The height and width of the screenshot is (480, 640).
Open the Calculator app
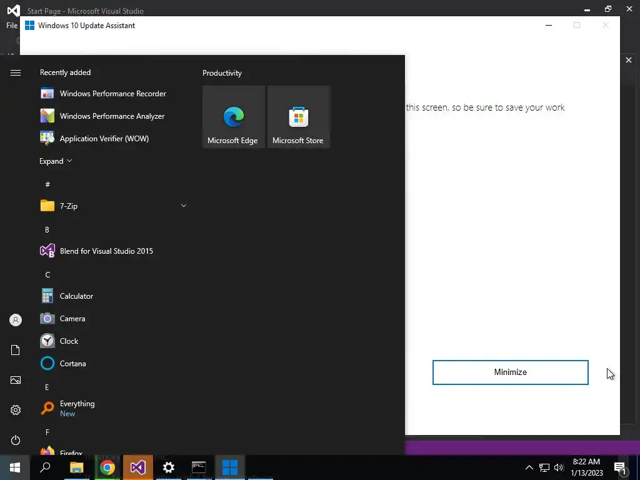click(x=113, y=296)
